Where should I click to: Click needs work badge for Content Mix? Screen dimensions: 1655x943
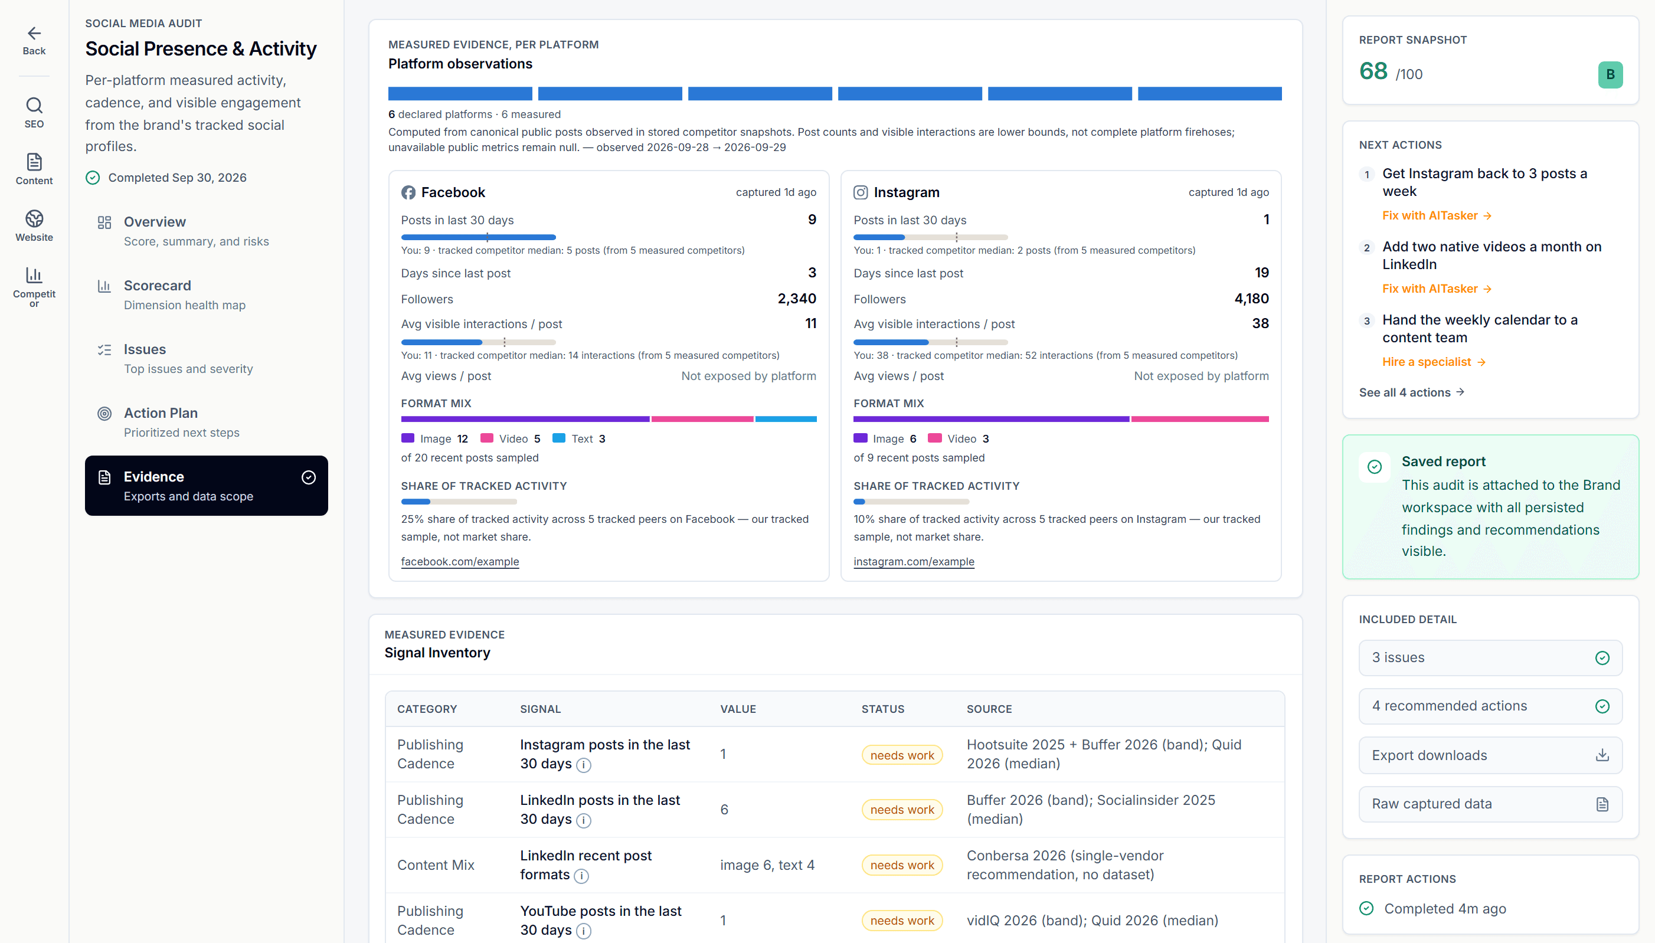click(902, 865)
